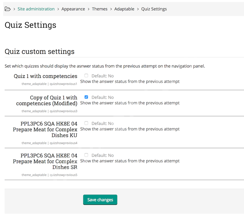This screenshot has height=216, width=244.
Task: Click the Quiz Settings page title
Action: coord(30,25)
